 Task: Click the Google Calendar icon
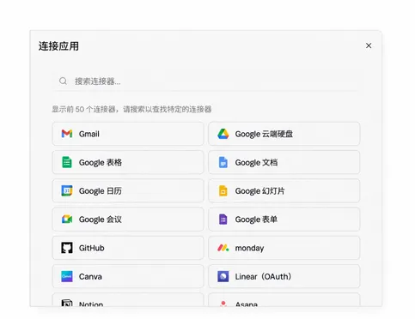(67, 190)
